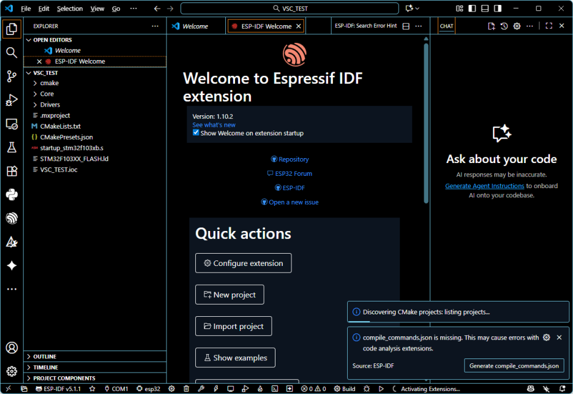This screenshot has height=394, width=573.
Task: Open the Accounts menu
Action: click(12, 347)
